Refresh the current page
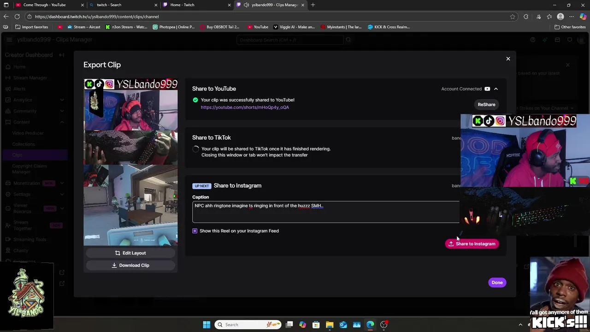The width and height of the screenshot is (590, 332). (x=17, y=17)
